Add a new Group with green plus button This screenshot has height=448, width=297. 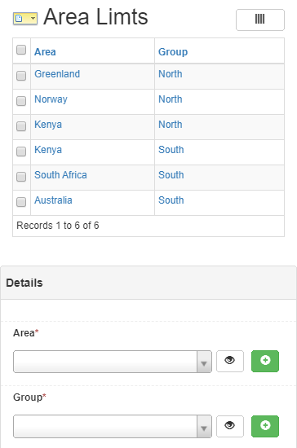pyautogui.click(x=265, y=426)
